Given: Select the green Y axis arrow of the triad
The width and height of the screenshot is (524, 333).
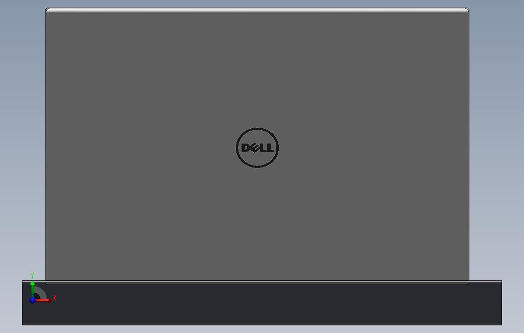Looking at the screenshot, I should coord(32,289).
